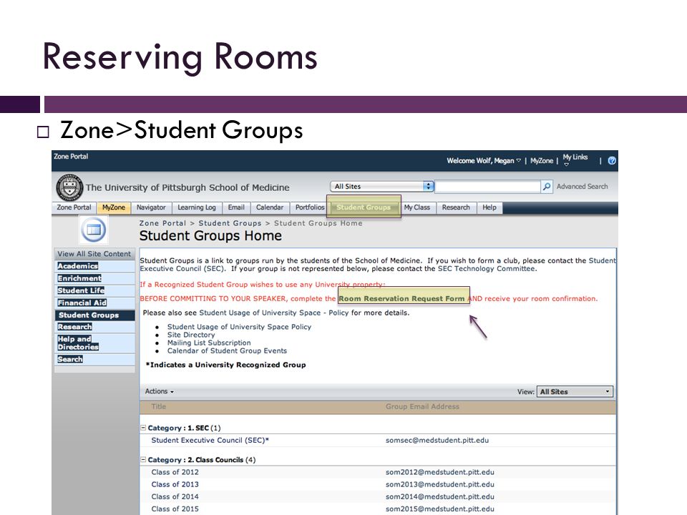Click the University of Pittsburgh seal logo
This screenshot has height=515, width=687.
click(x=69, y=187)
